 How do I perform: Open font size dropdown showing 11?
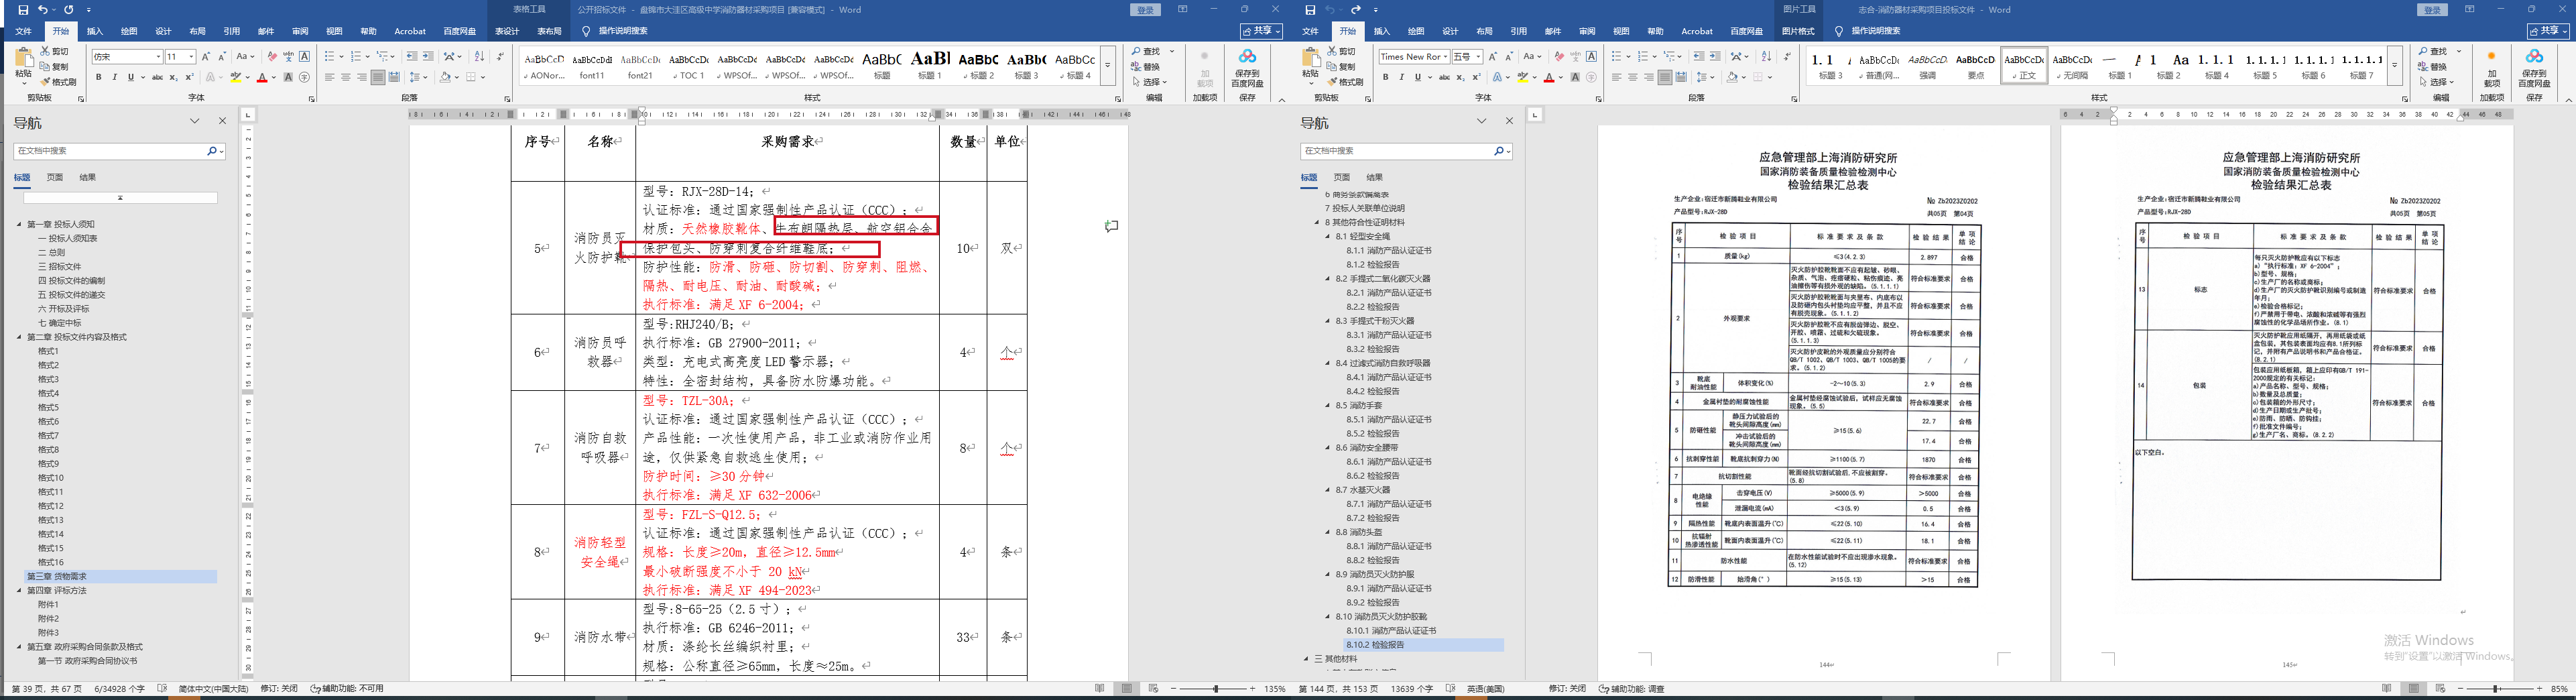(x=191, y=57)
